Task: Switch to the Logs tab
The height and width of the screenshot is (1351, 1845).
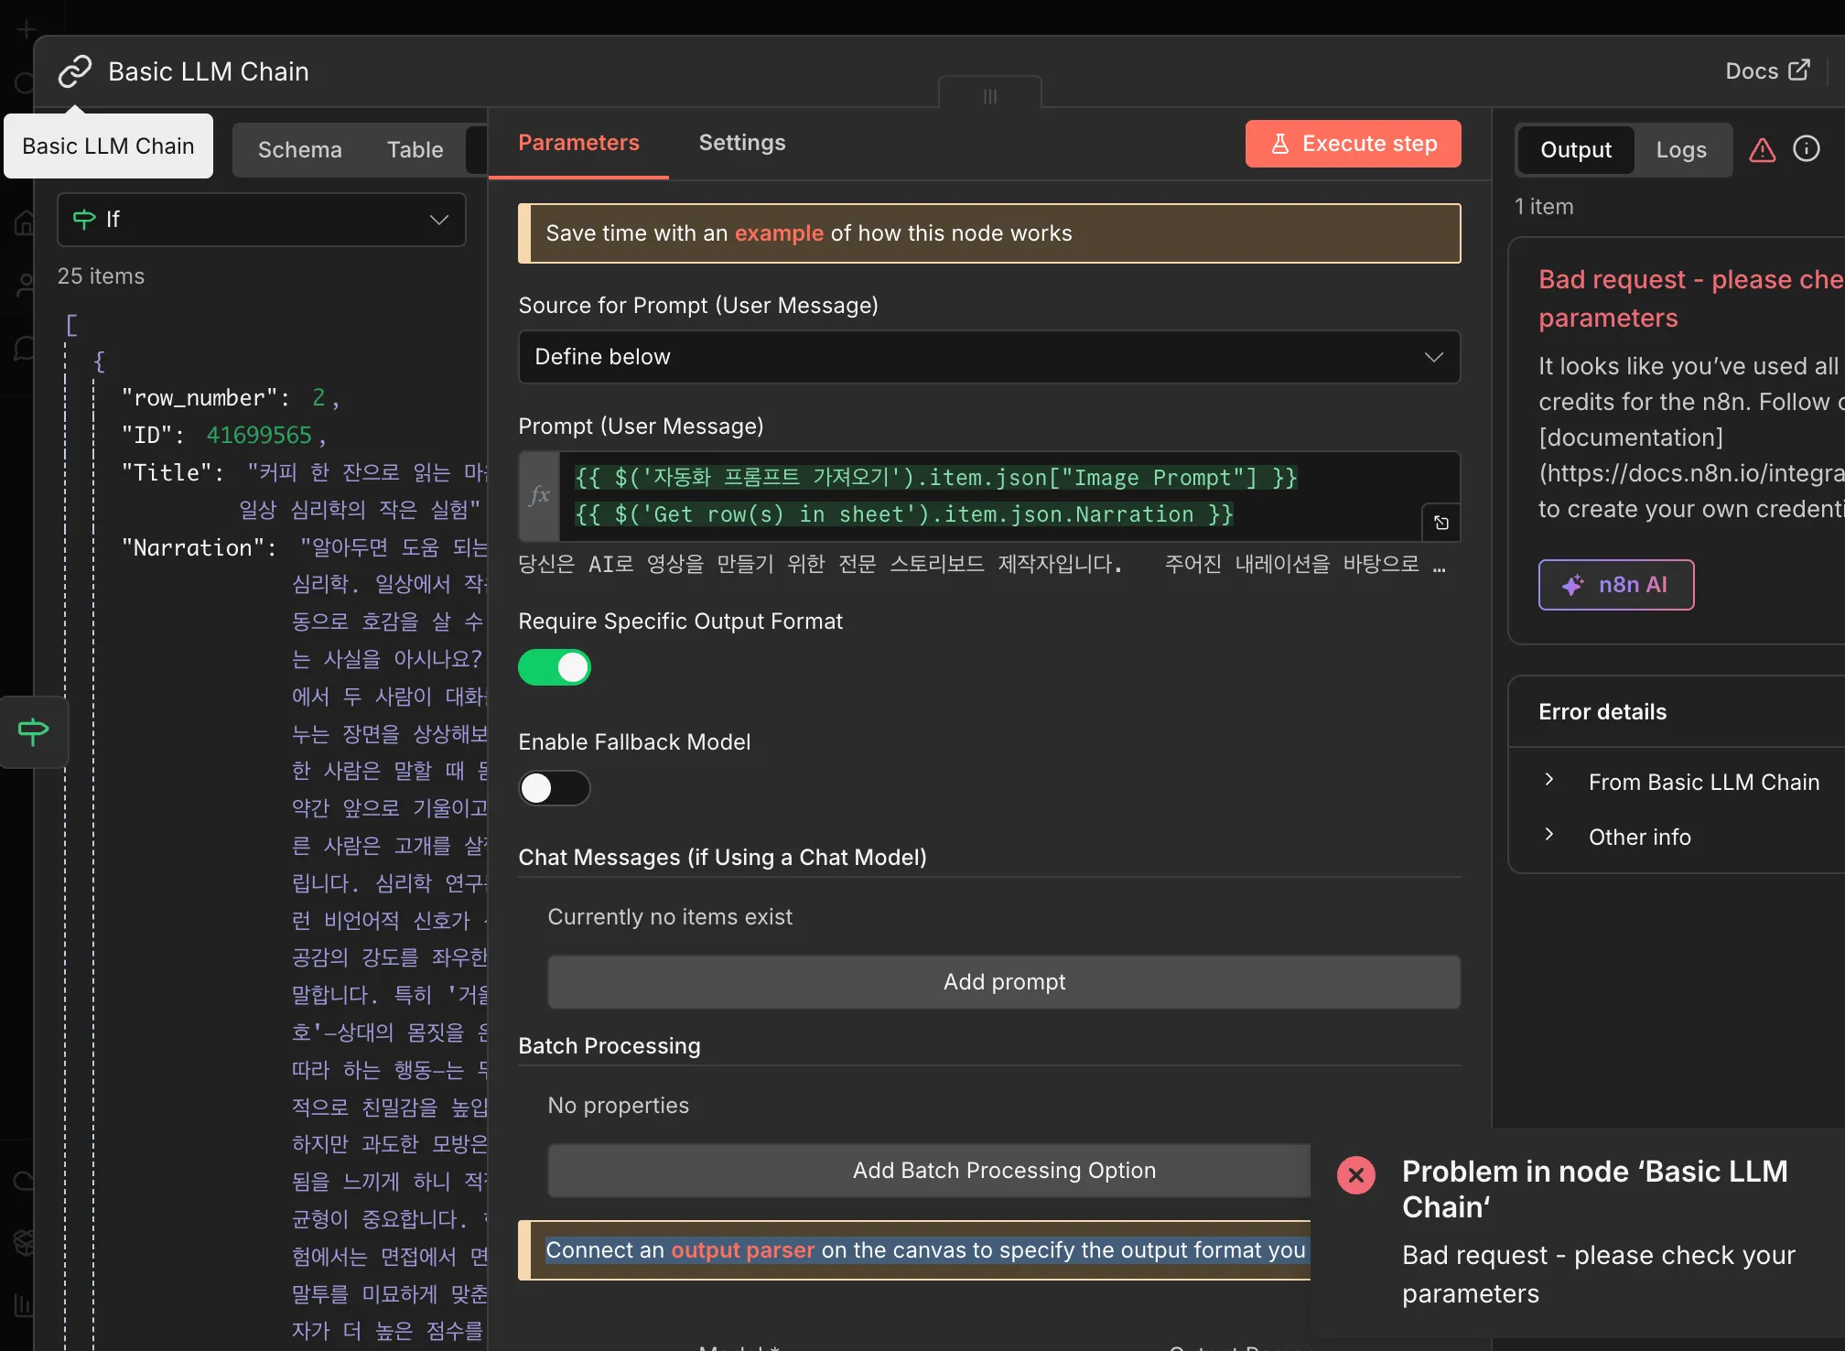Action: (1680, 150)
